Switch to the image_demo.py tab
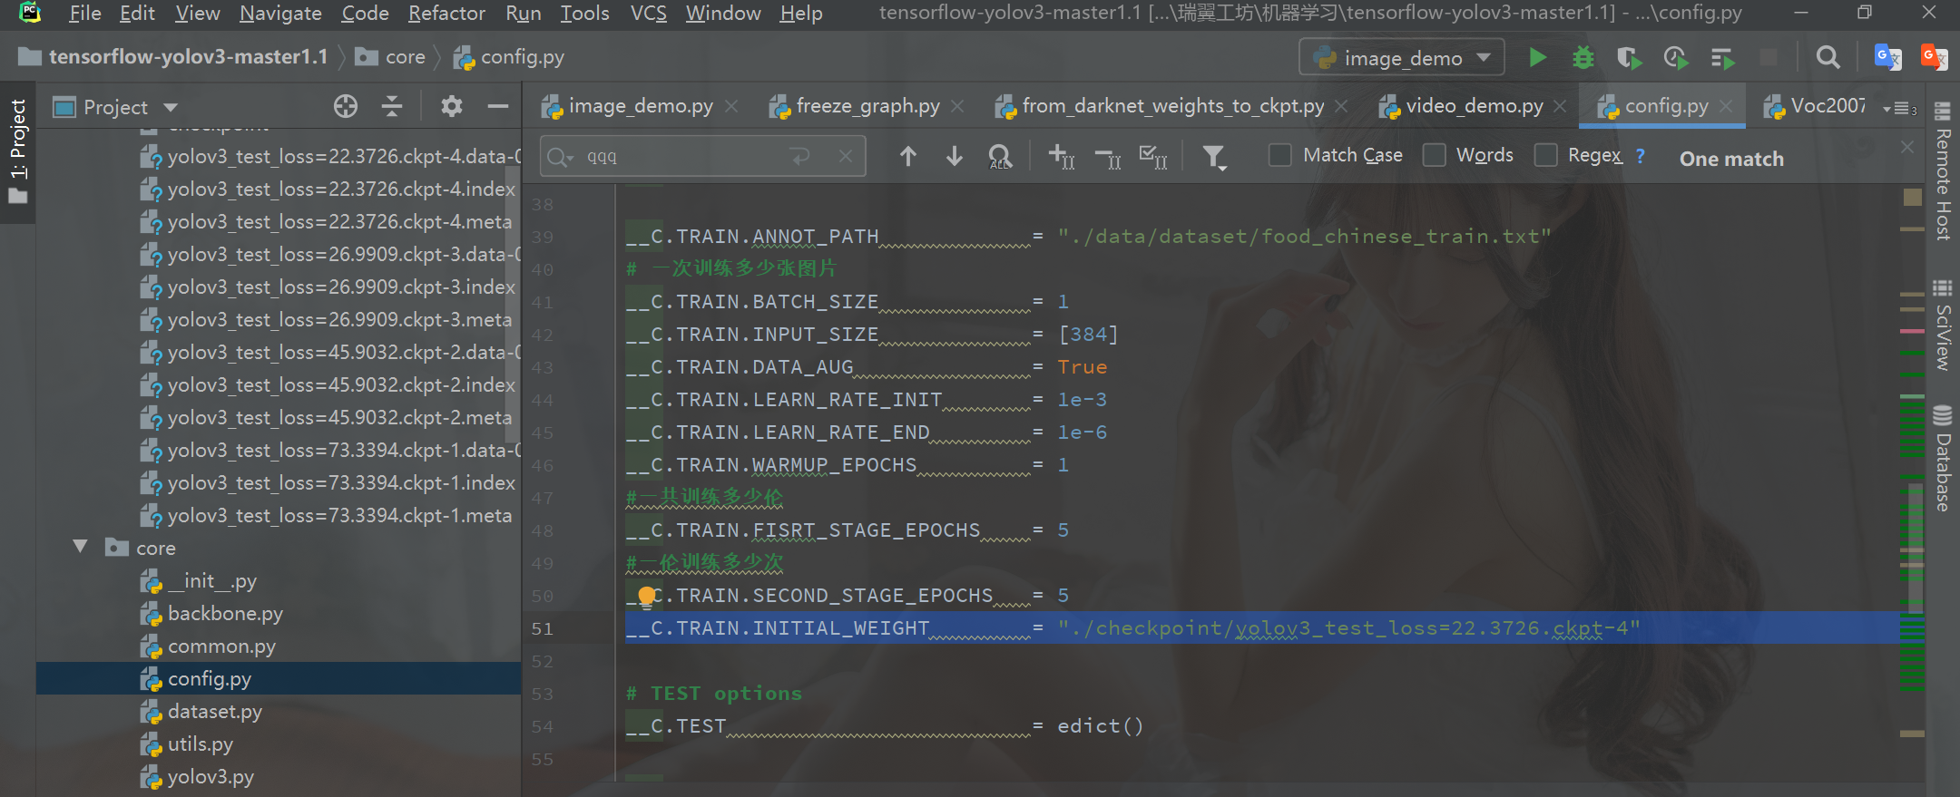Image resolution: width=1960 pixels, height=797 pixels. click(x=640, y=106)
